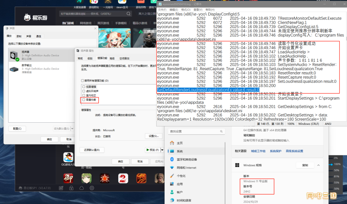Open 查看(V) menu in Notepad

point(198,10)
